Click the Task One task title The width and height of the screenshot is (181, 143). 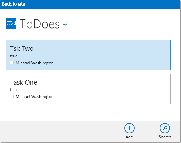click(24, 82)
